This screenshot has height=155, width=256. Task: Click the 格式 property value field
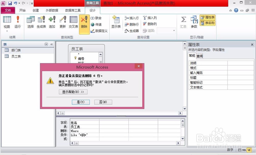pos(241,68)
